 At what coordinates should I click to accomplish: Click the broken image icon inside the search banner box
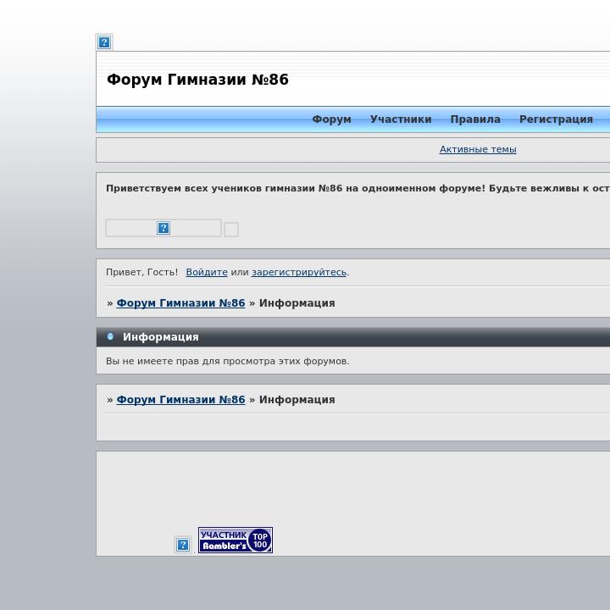[x=164, y=228]
